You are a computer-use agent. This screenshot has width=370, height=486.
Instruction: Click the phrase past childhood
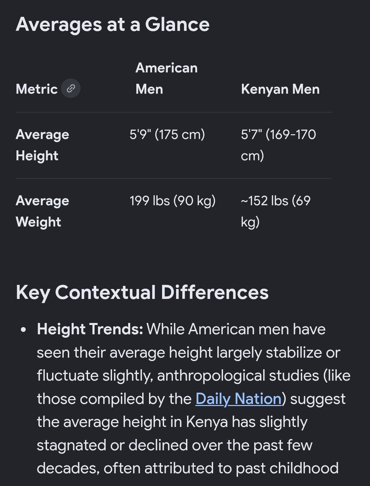click(286, 469)
